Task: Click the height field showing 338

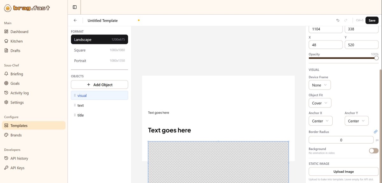Action: [362, 29]
